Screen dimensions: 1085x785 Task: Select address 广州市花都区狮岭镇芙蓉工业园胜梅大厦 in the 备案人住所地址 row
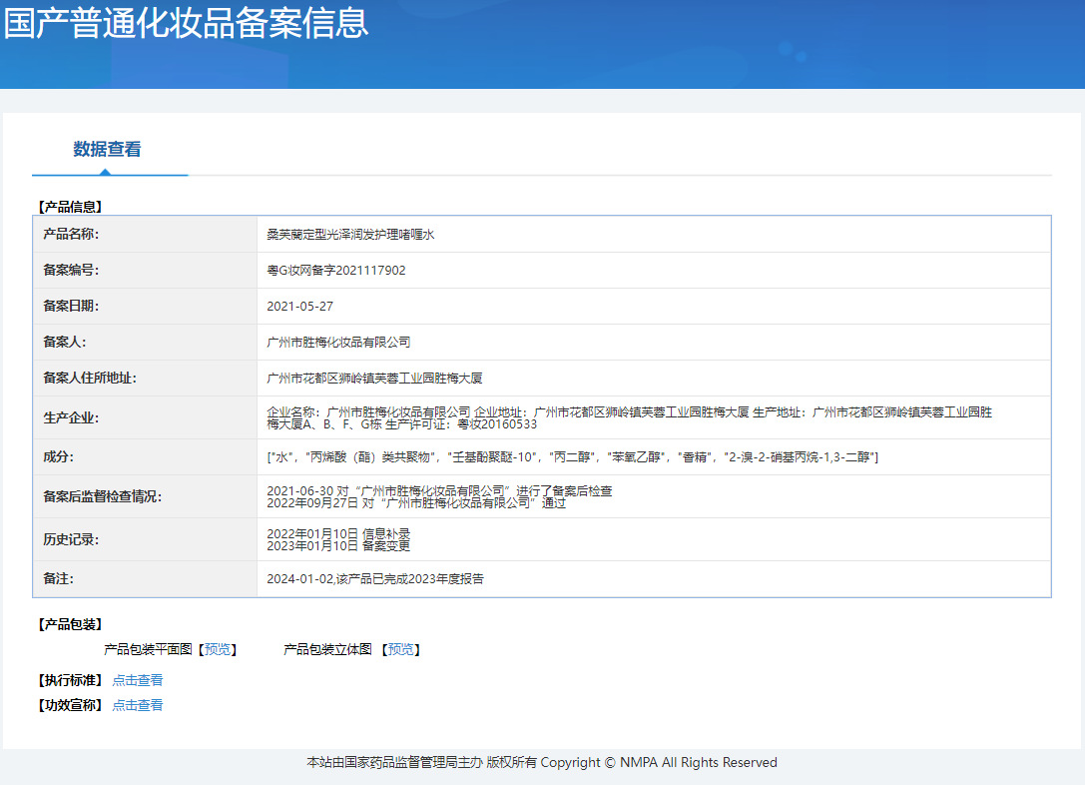[x=374, y=379]
